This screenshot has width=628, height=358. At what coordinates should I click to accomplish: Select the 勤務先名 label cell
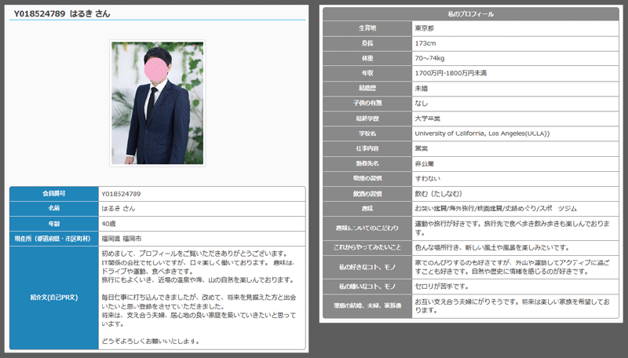pos(367,163)
